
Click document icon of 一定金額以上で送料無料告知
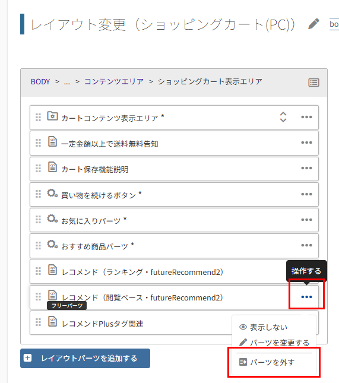pos(52,142)
